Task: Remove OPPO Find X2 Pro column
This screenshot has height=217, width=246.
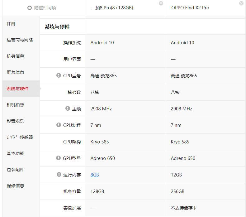Action: pos(241,3)
